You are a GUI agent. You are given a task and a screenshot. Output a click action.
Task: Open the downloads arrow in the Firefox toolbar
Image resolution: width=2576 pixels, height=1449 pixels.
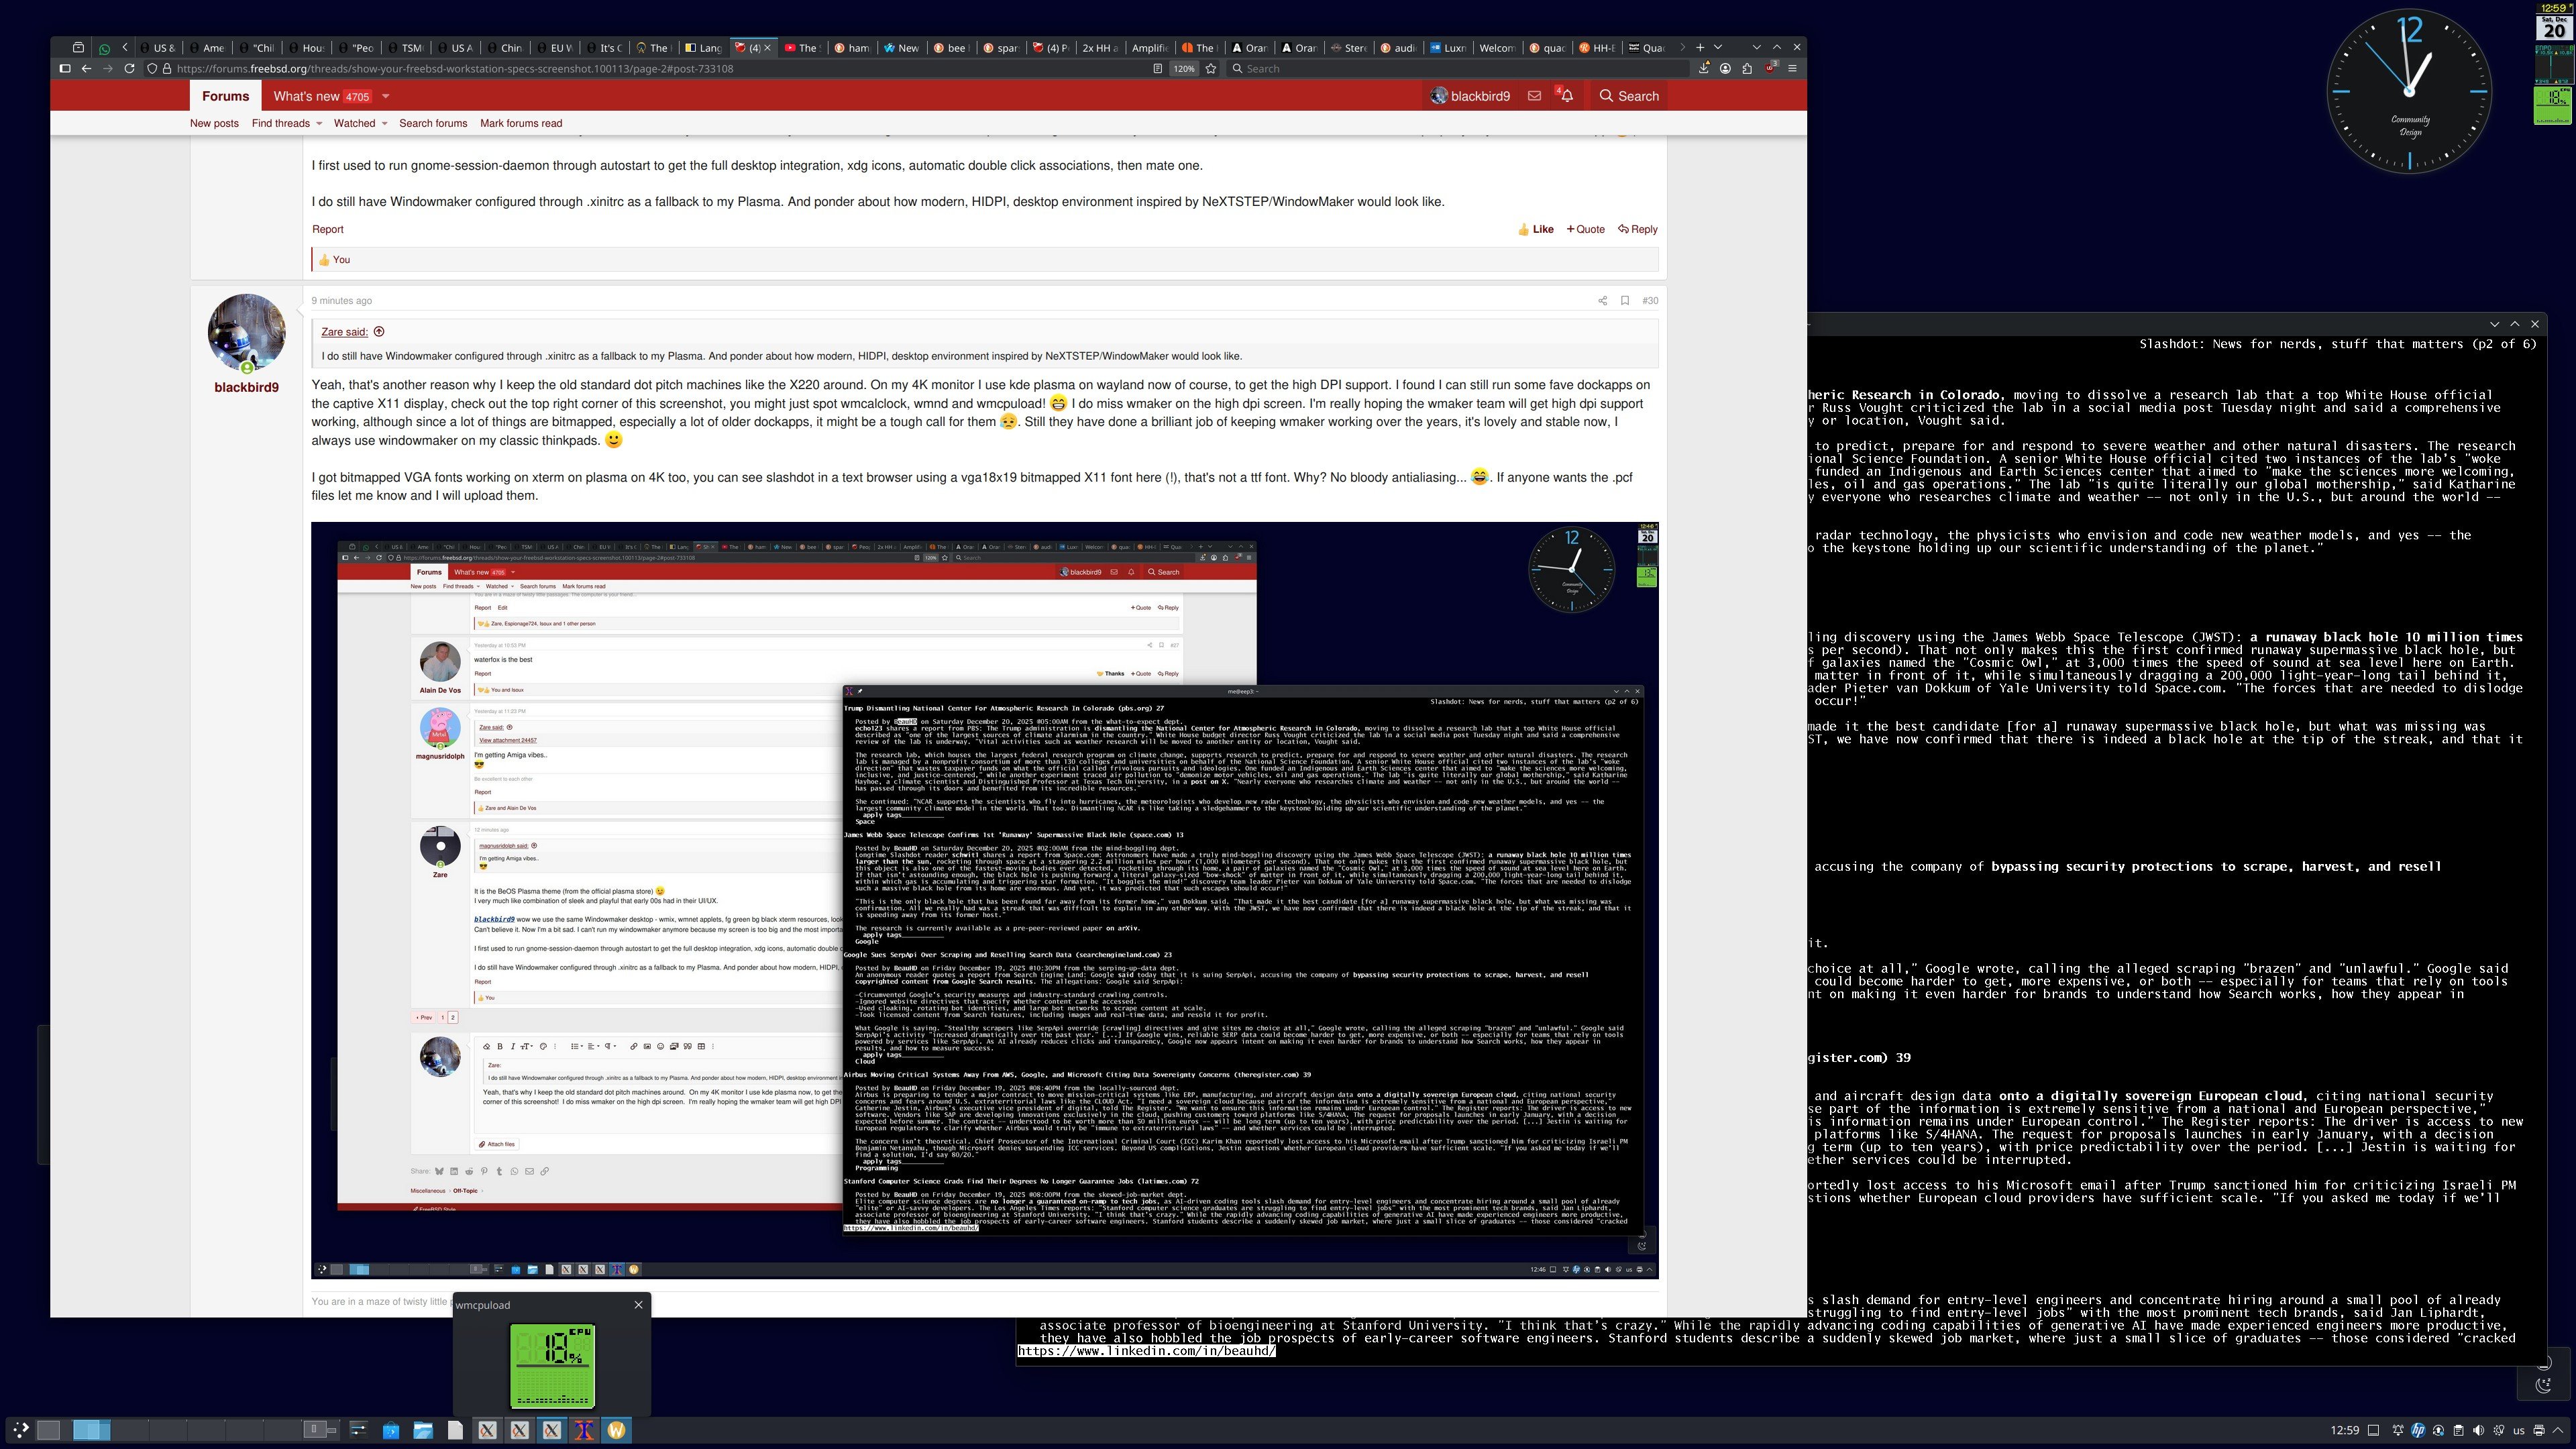pos(1703,69)
